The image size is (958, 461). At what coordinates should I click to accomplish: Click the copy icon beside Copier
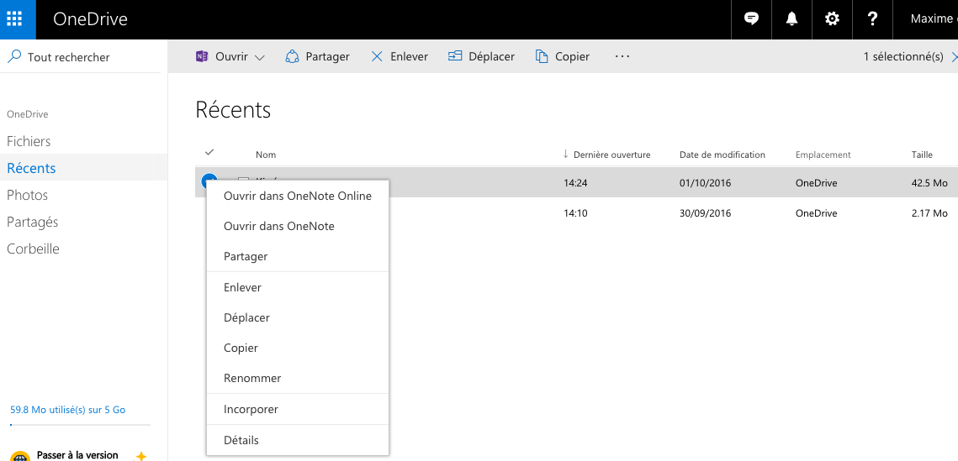pyautogui.click(x=542, y=56)
